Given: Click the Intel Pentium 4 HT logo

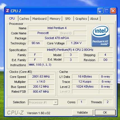Looking at the screenshot, I should pos(100,36).
